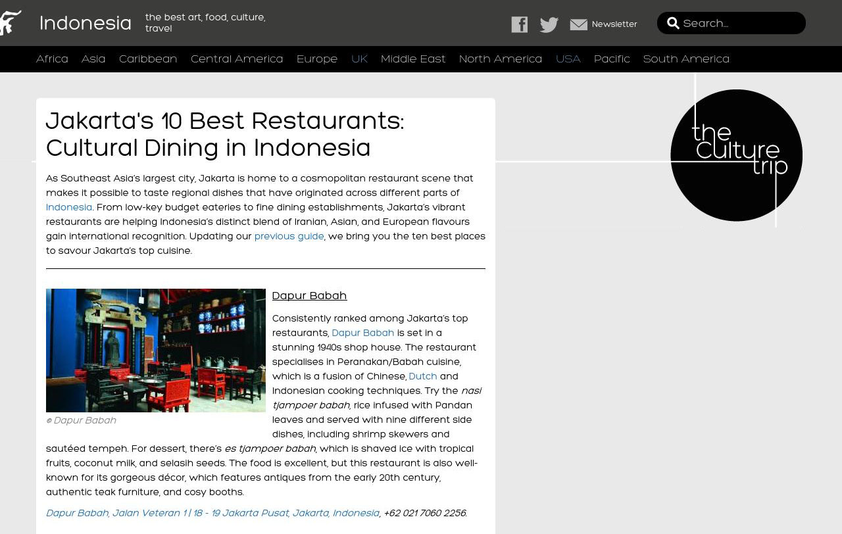Click the tagline 'the best art, food, culture, travel'
Image resolution: width=842 pixels, height=534 pixels.
[205, 23]
